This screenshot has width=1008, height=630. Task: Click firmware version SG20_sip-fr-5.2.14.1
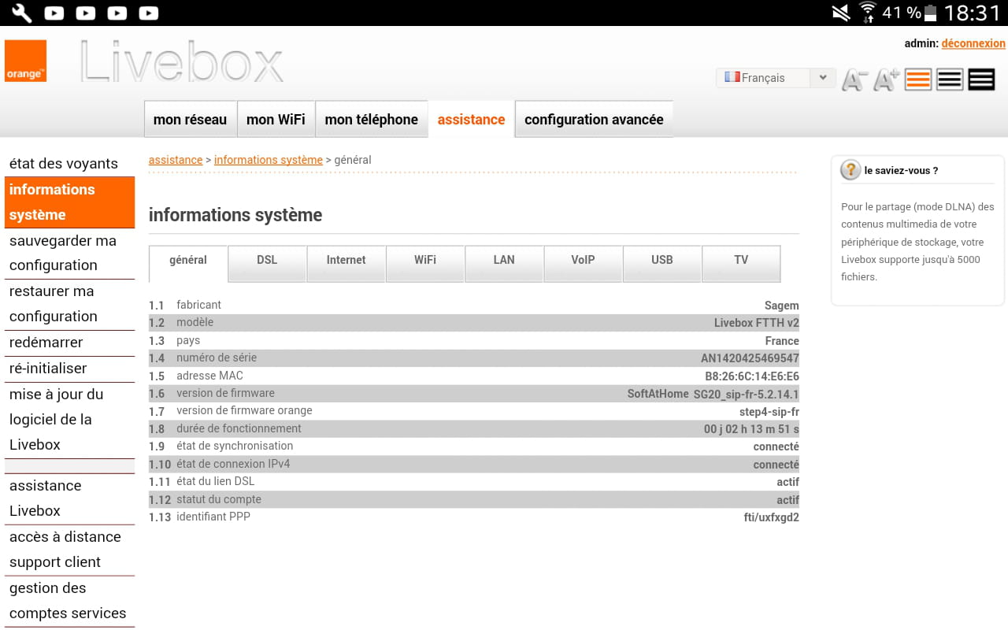point(746,394)
